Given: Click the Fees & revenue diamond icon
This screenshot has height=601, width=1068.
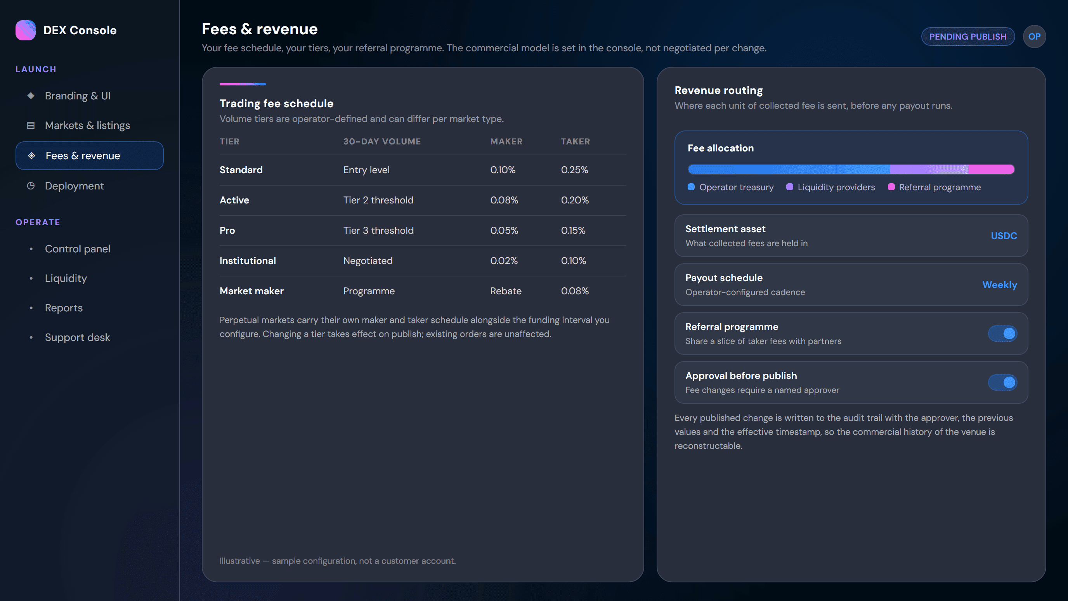Looking at the screenshot, I should [31, 156].
